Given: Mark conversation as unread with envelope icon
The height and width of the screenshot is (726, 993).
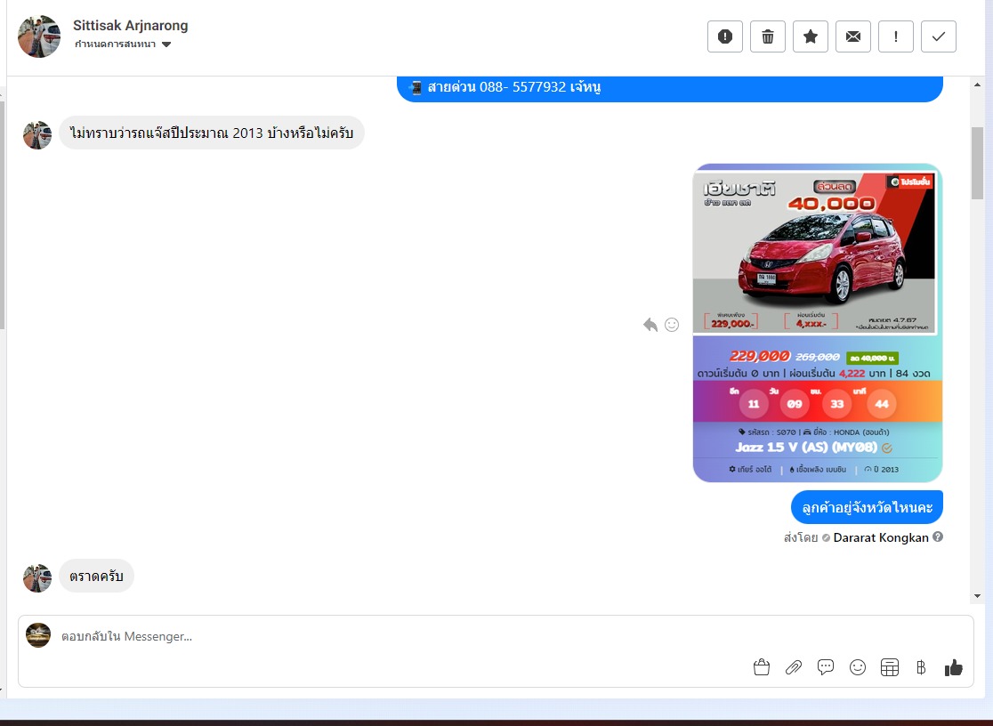Looking at the screenshot, I should [853, 36].
